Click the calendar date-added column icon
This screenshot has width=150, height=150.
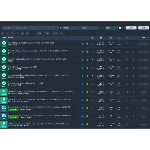101,37
